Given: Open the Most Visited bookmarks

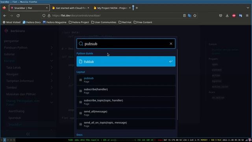Looking at the screenshot, I should (x=11, y=22).
